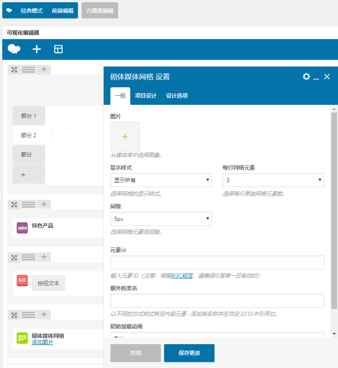Switch to the 设计选项 tab
This screenshot has width=338, height=368.
tap(177, 96)
